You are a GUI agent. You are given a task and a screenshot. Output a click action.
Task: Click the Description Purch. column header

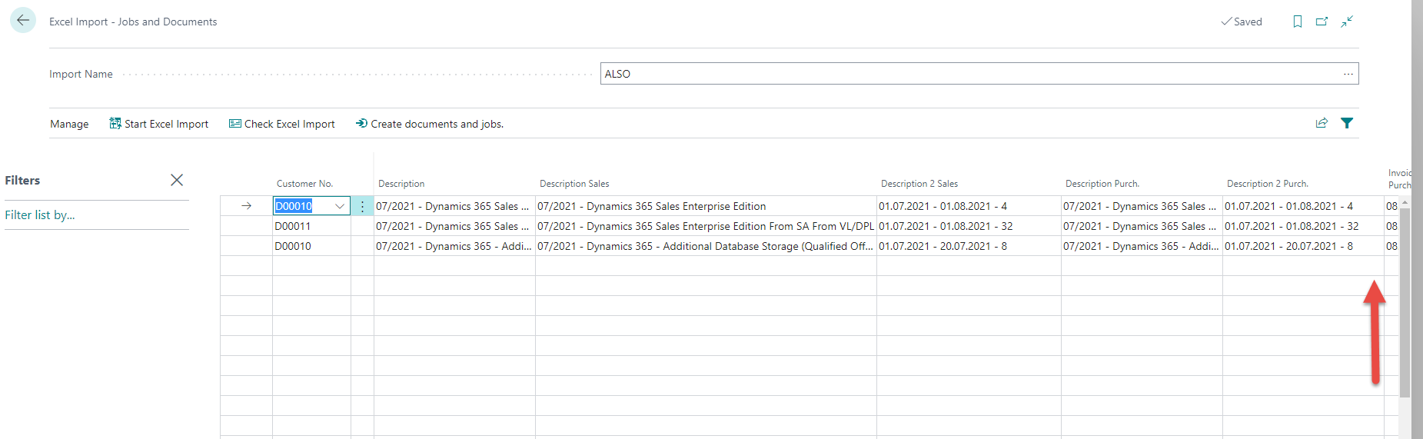click(1102, 184)
